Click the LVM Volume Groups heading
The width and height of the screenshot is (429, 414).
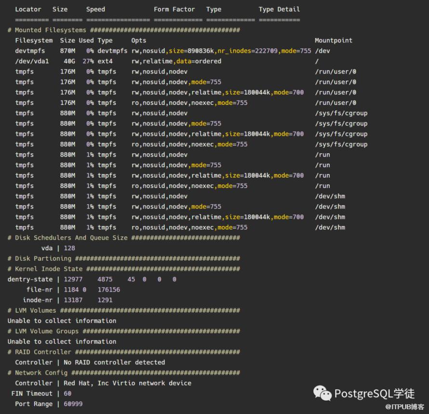(x=47, y=331)
